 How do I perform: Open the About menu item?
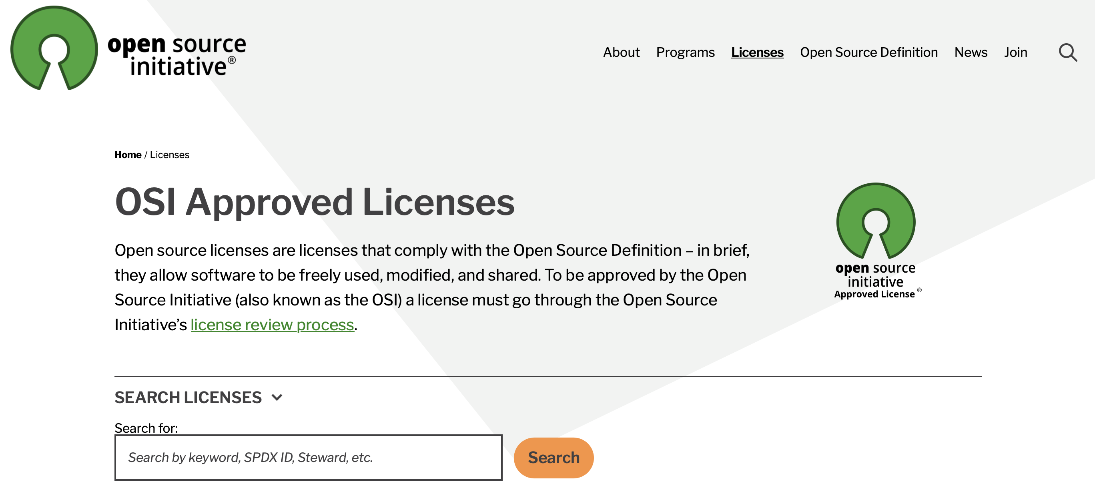[x=621, y=52]
